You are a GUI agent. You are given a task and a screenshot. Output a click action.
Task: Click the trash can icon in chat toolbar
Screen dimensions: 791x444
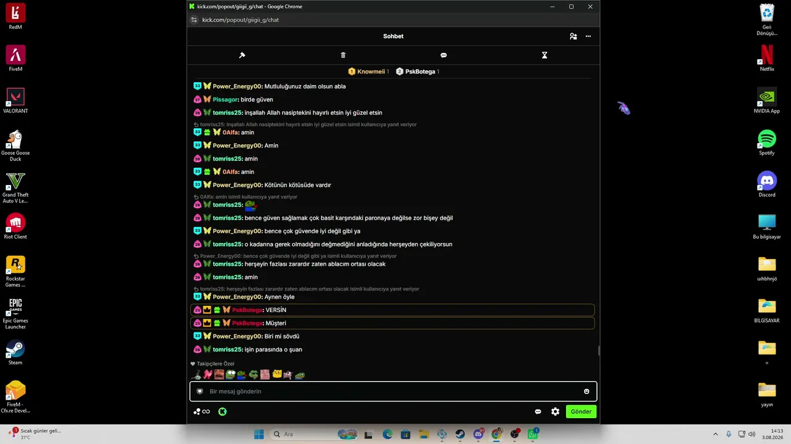[343, 55]
